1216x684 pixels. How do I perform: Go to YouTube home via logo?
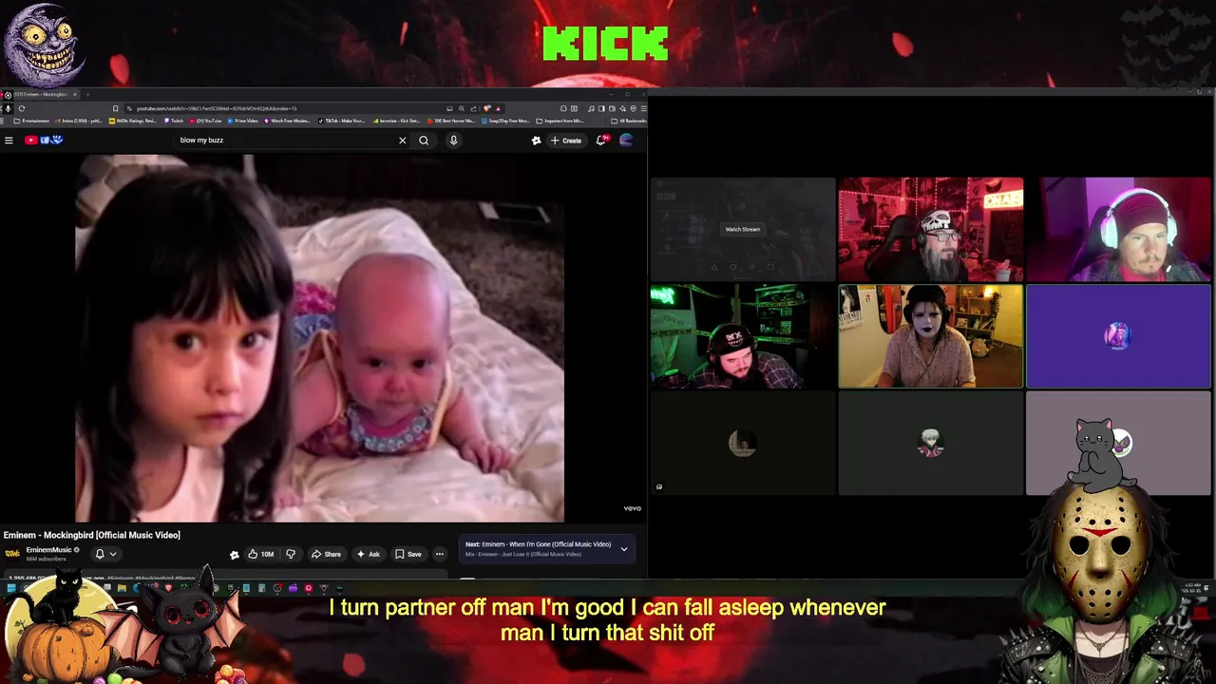[44, 141]
